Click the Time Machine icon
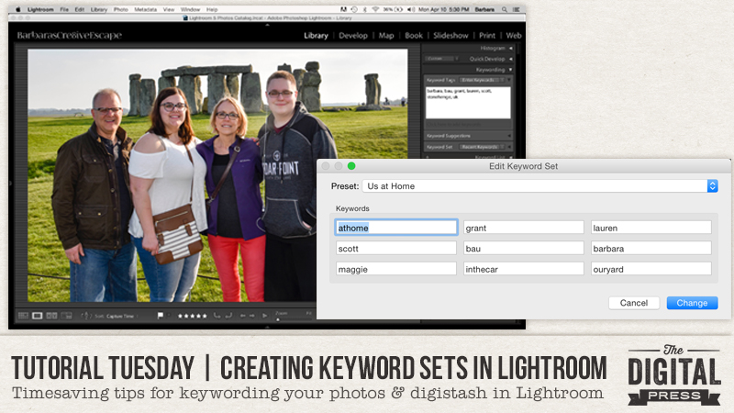734x413 pixels. [x=354, y=9]
